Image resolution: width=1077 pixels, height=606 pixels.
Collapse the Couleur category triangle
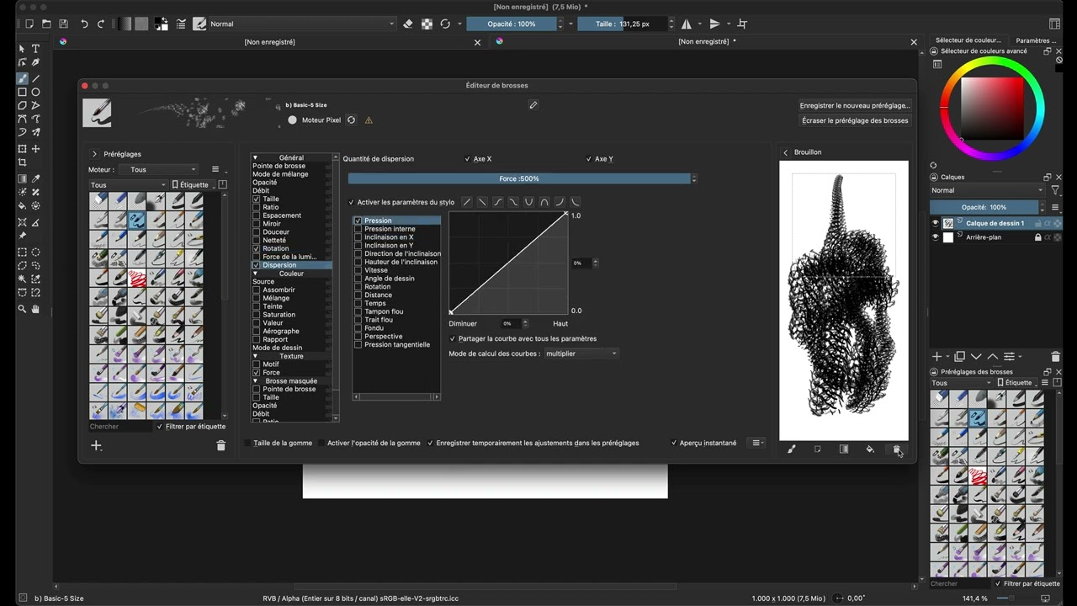coord(256,274)
